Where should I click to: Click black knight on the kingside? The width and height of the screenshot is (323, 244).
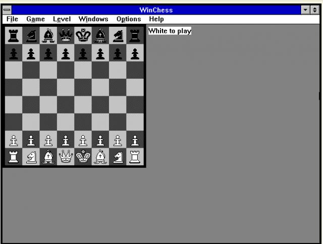point(118,36)
